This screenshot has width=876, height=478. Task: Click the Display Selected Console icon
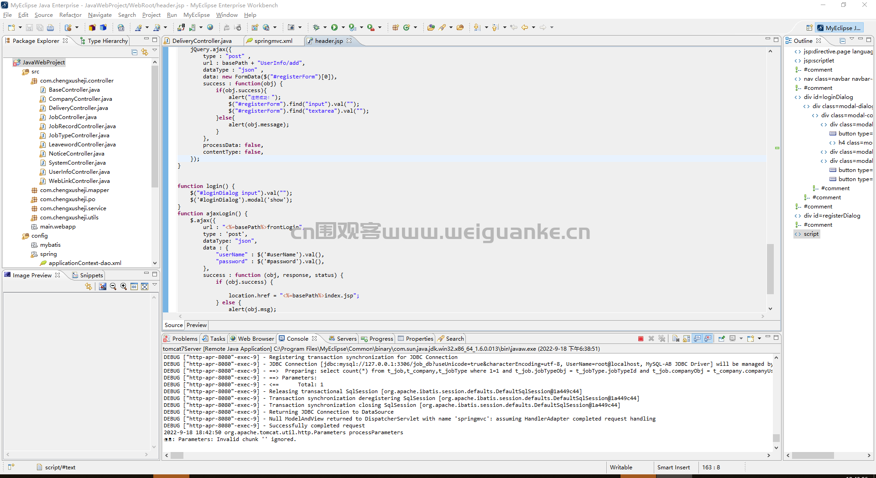click(x=732, y=338)
